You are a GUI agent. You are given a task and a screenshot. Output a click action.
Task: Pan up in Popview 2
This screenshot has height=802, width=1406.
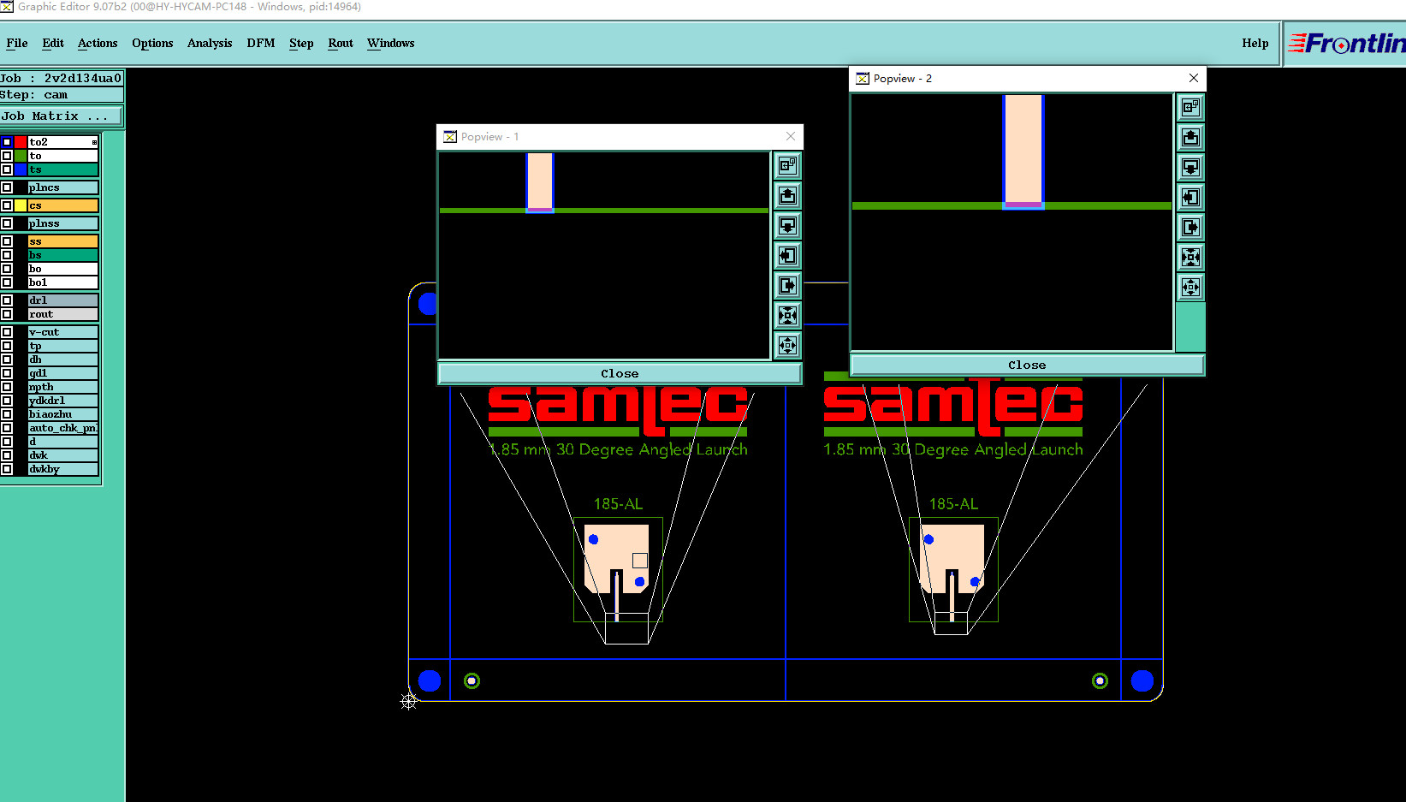[x=1190, y=137]
